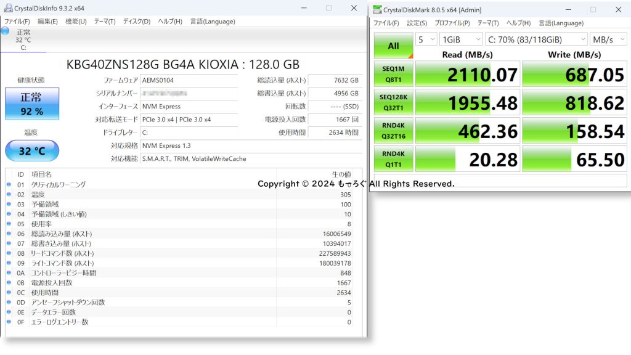Click RND4K Q1T1 write result 65.50
This screenshot has height=355, width=631.
click(x=574, y=158)
